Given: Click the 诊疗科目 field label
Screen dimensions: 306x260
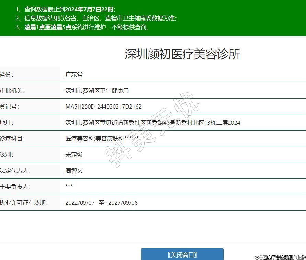Looking at the screenshot, I should [x=12, y=138].
